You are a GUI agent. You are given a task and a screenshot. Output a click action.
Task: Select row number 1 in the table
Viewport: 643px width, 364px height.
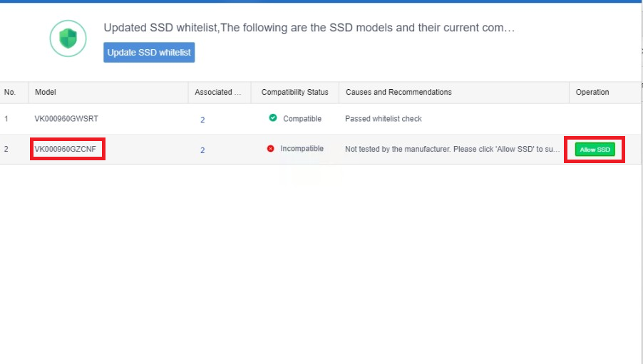[6, 119]
